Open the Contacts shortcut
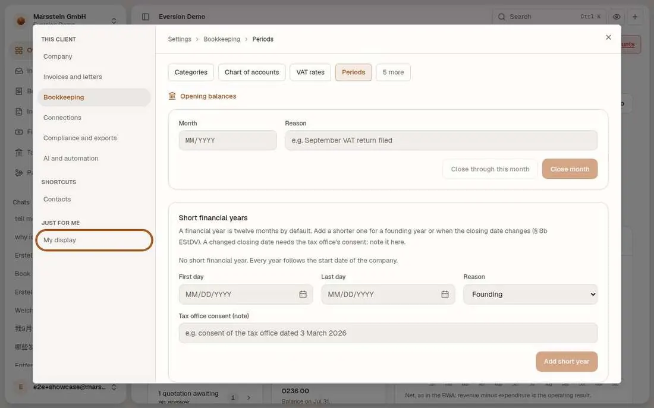The height and width of the screenshot is (408, 654). [x=94, y=199]
